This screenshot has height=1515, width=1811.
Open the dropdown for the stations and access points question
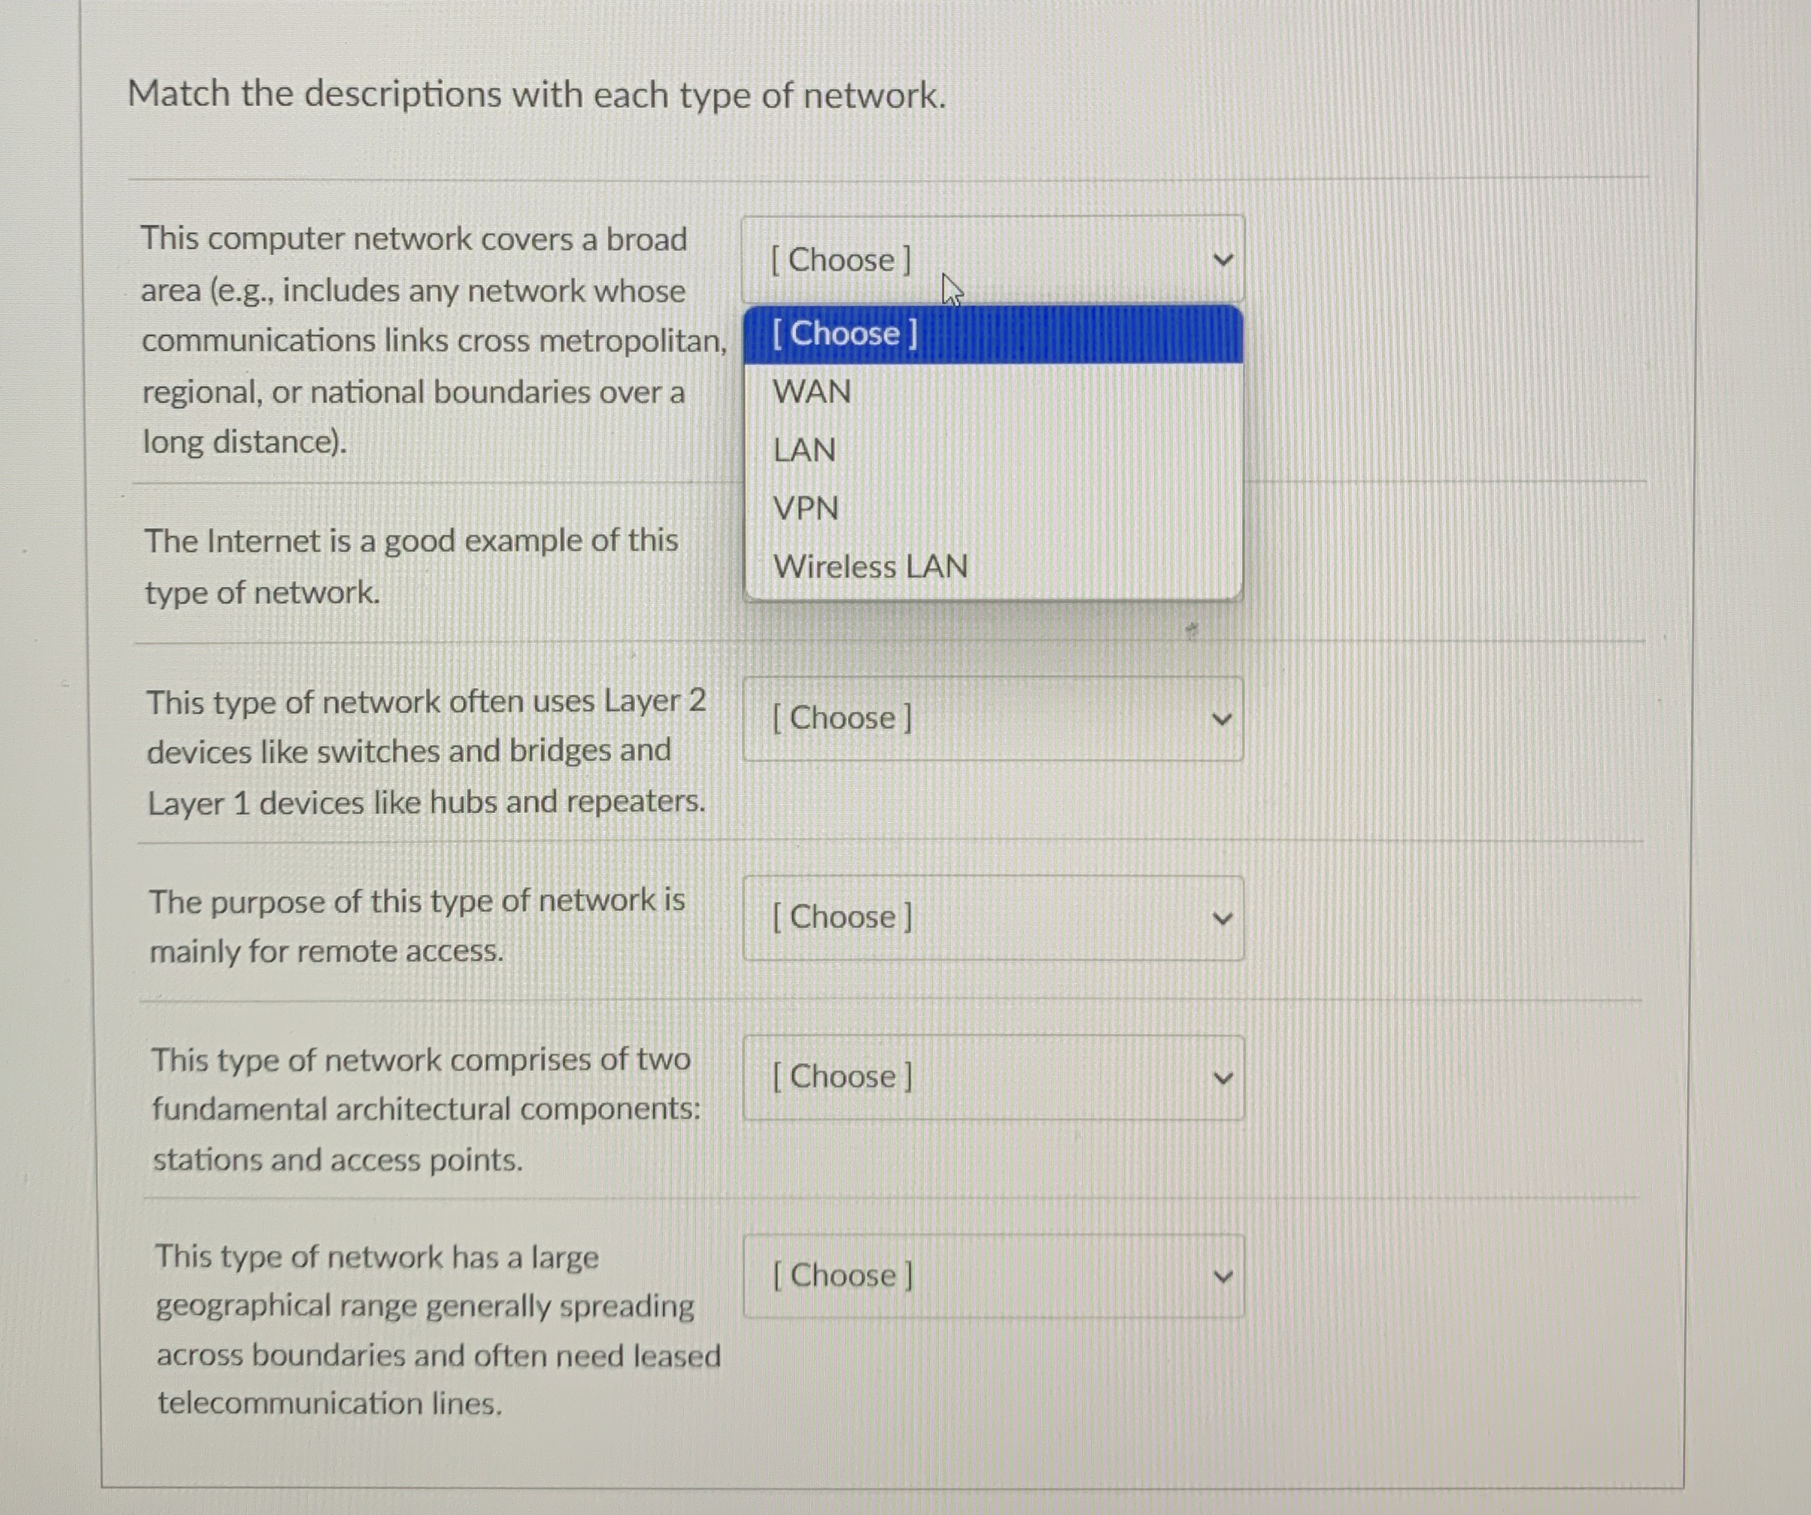[x=992, y=1076]
